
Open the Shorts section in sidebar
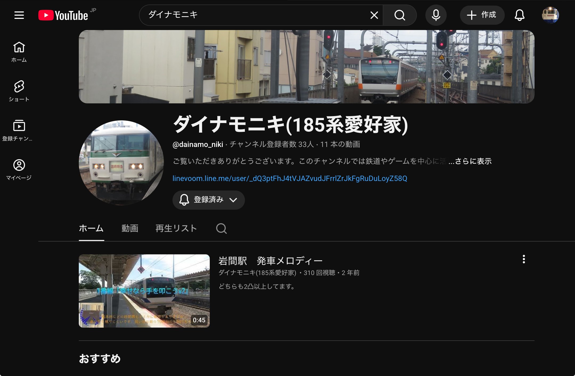(19, 90)
